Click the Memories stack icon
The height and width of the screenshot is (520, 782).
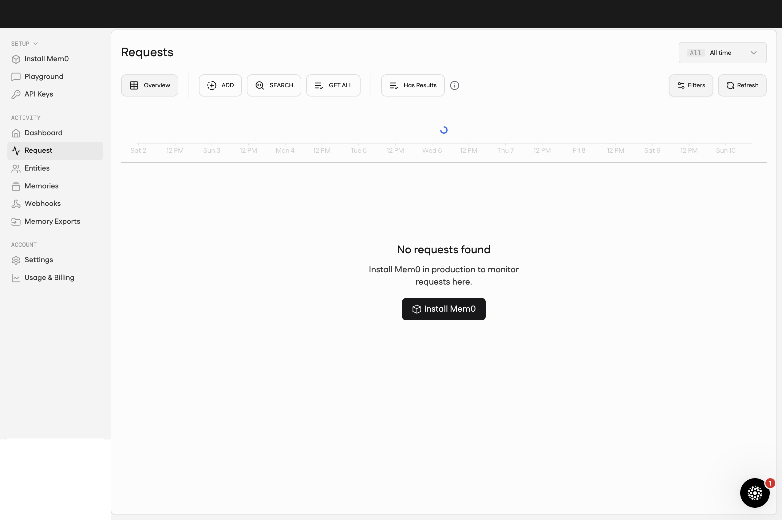point(16,186)
